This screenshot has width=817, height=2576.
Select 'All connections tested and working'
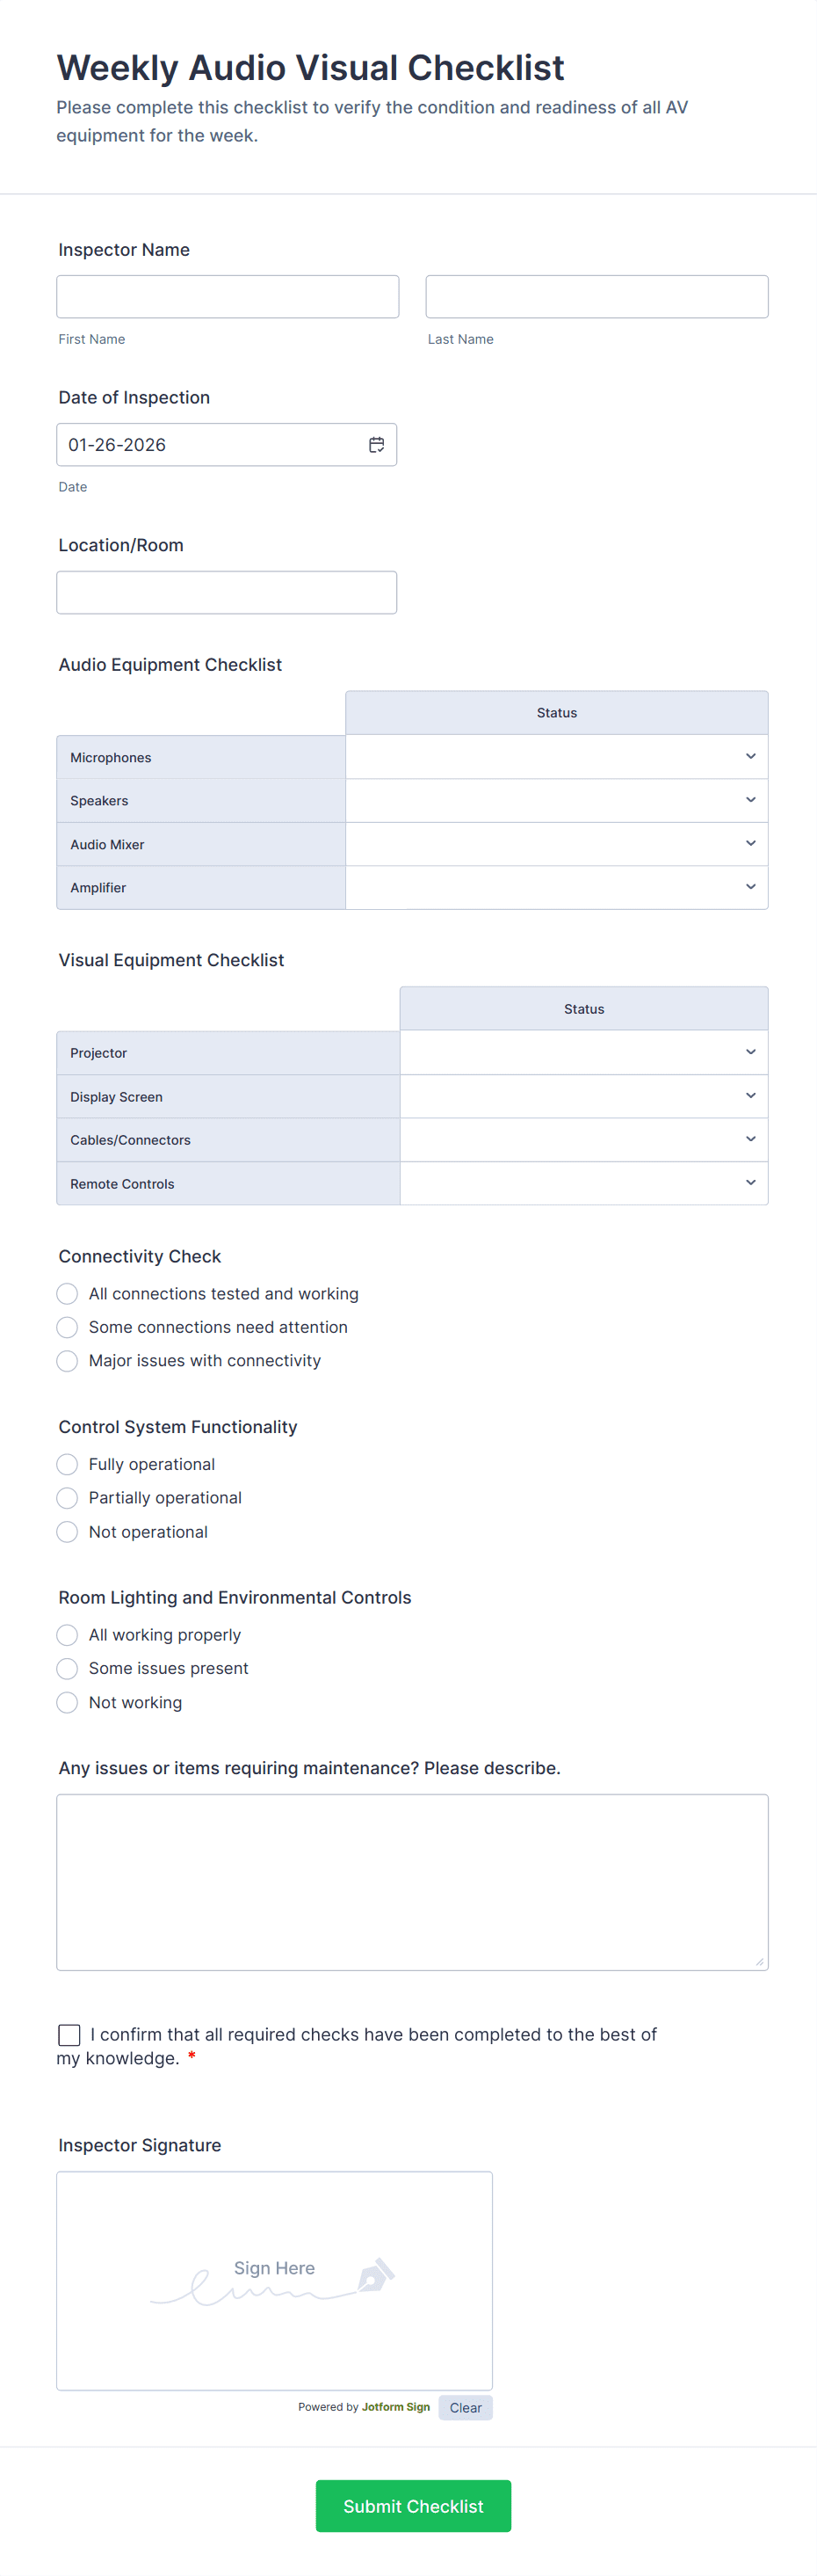point(67,1294)
